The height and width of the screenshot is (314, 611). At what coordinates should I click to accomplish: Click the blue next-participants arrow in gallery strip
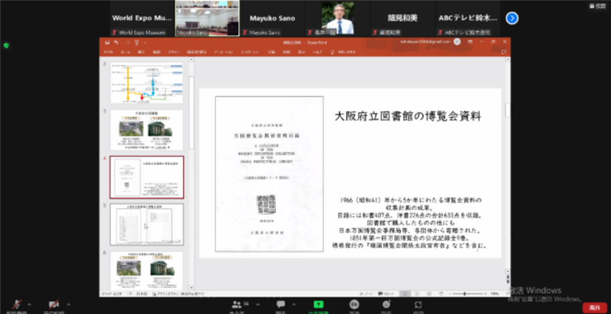[512, 18]
